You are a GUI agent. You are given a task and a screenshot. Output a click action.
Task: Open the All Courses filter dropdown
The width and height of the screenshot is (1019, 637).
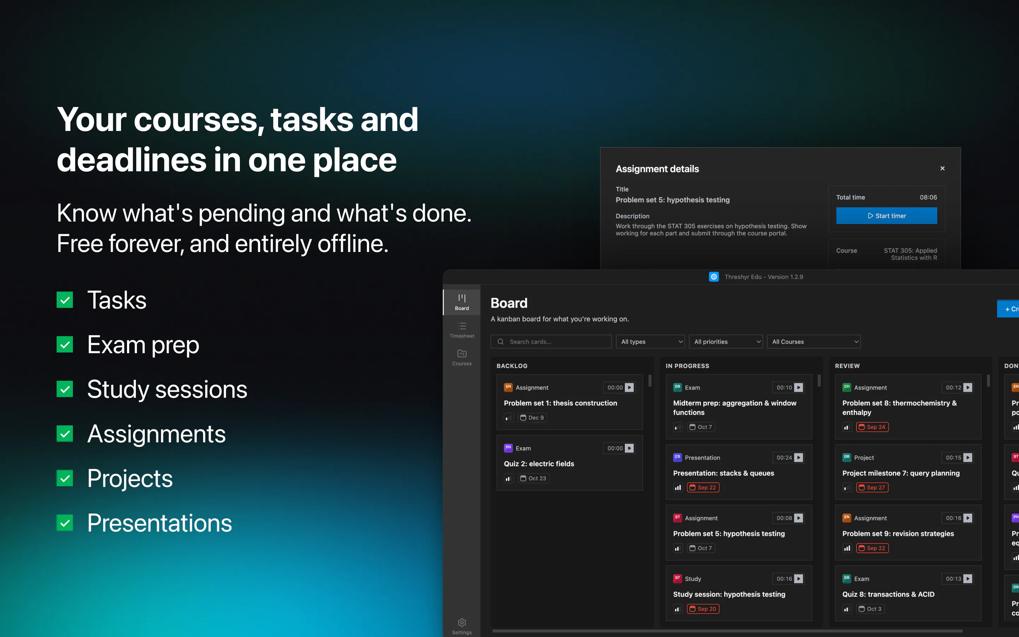813,342
